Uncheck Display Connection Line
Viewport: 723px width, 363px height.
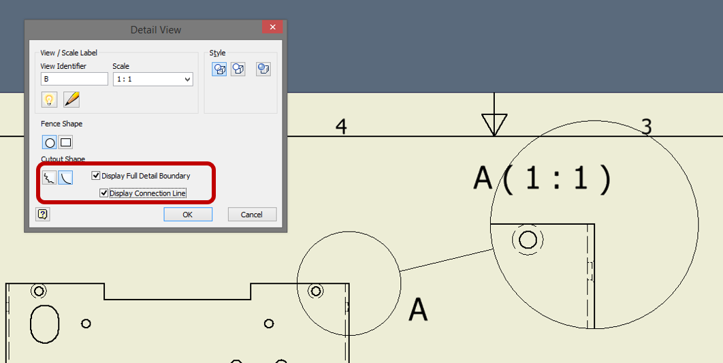tap(103, 193)
